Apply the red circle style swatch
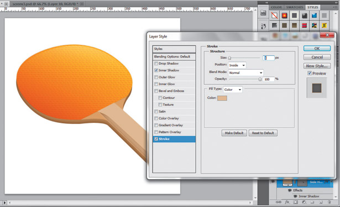 pos(284,15)
